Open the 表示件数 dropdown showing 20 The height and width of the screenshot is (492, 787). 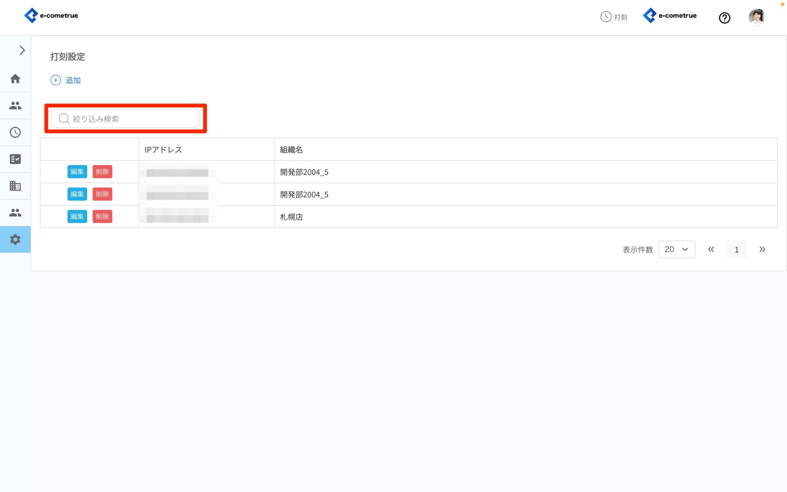click(x=676, y=250)
